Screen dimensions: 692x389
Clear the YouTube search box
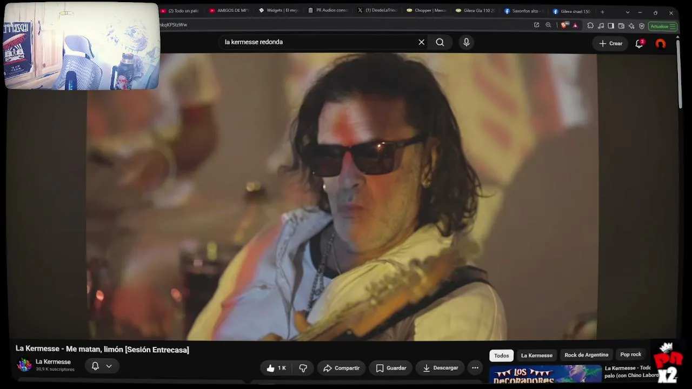point(421,42)
